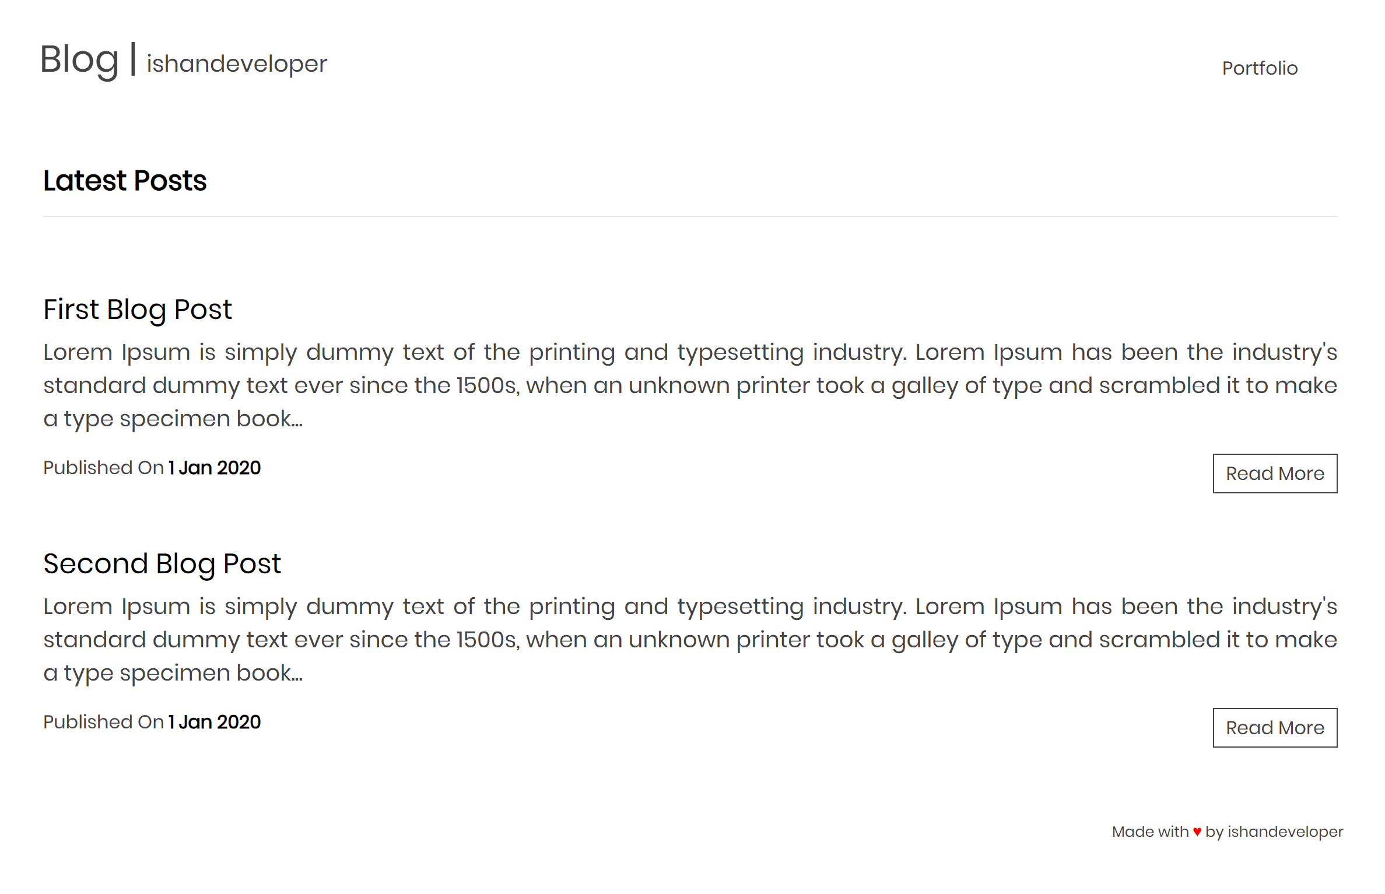Screen dimensions: 1385x894
Task: Click the red heart icon in footer
Action: pos(1197,832)
